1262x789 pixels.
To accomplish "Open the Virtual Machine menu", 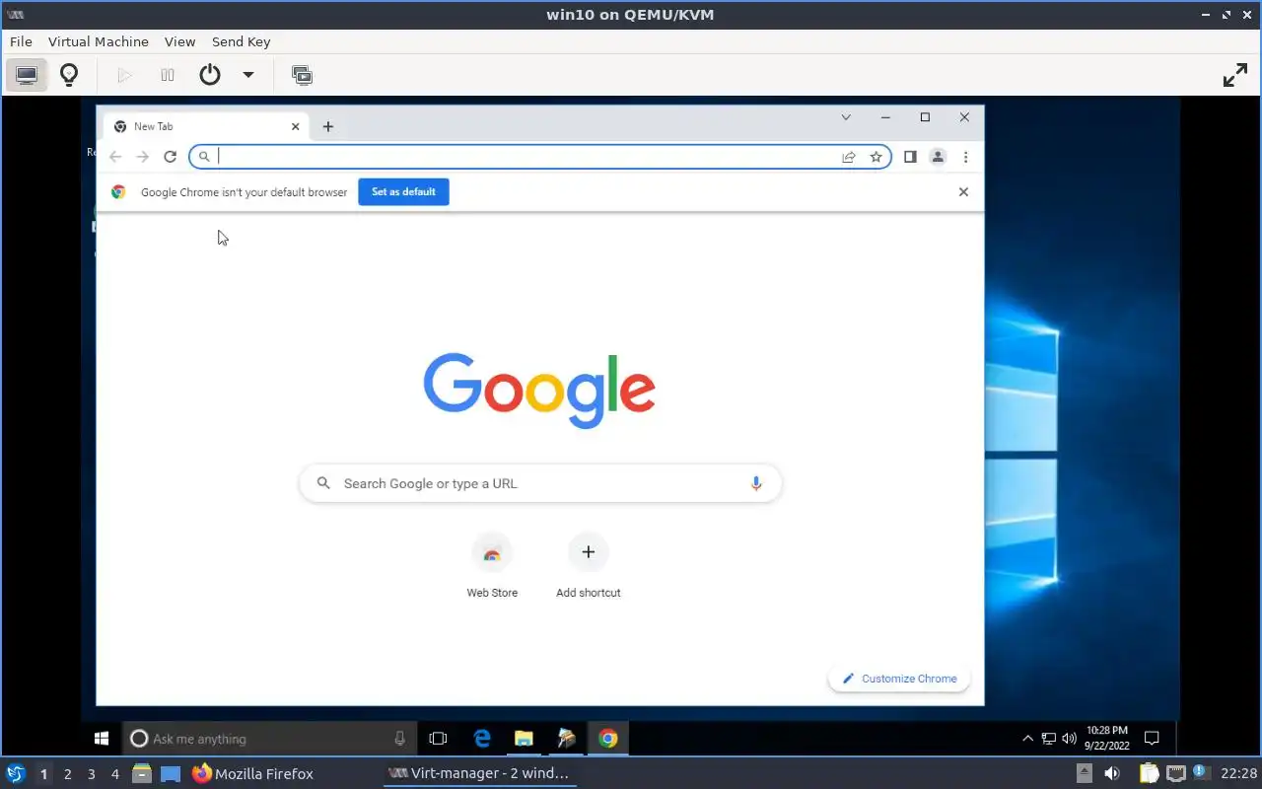I will pyautogui.click(x=98, y=41).
